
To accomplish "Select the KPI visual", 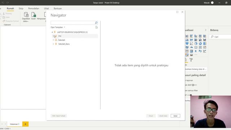I will point(205,47).
